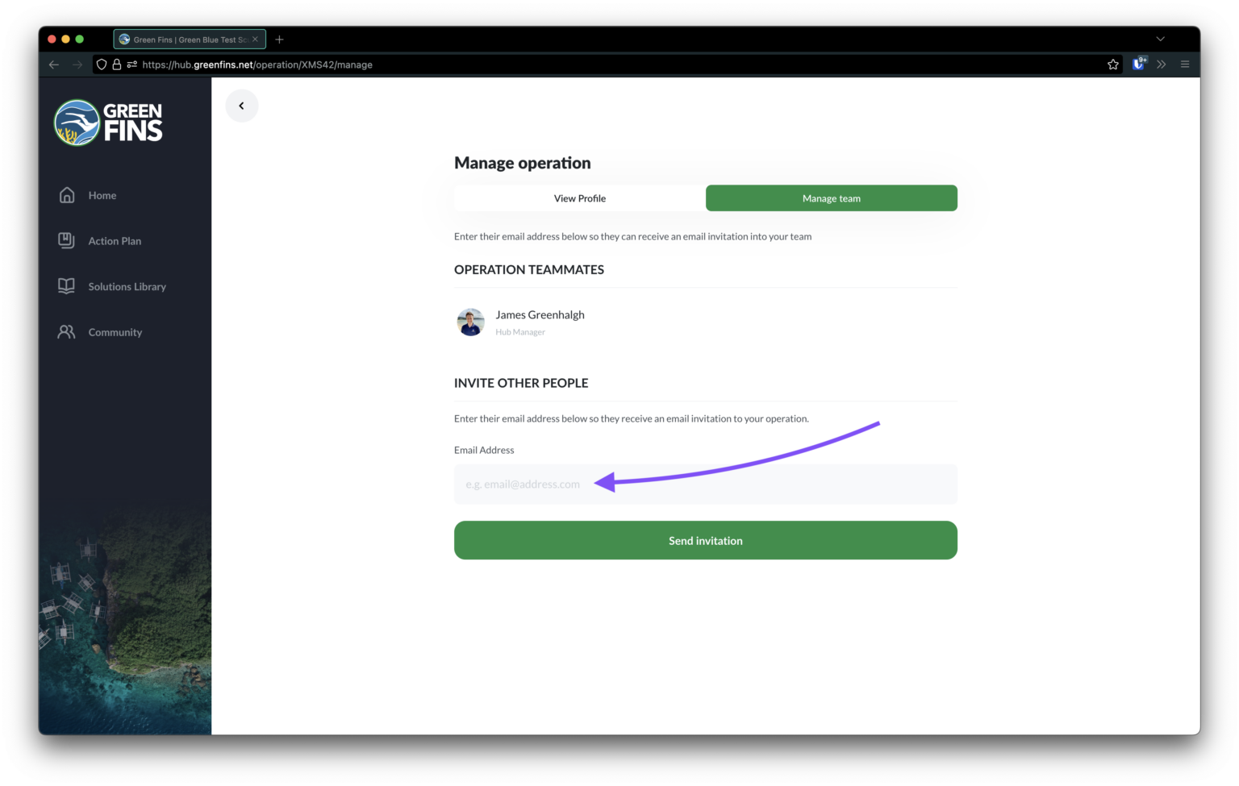Click the Green Fins logo

(107, 122)
